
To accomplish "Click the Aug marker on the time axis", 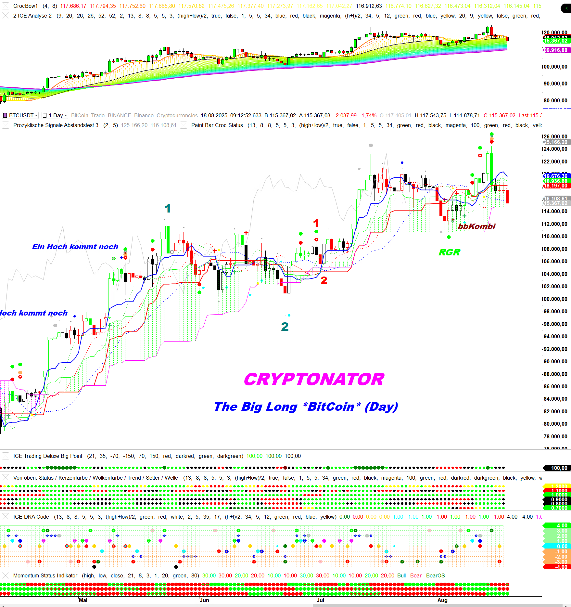I will point(442,600).
